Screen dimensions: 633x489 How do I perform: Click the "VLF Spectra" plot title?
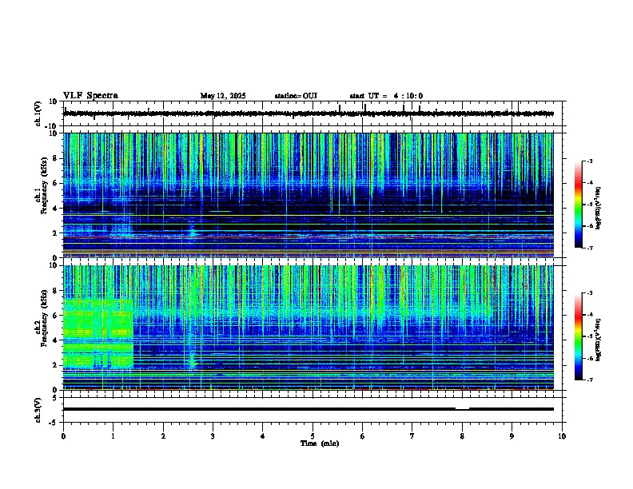click(x=90, y=96)
